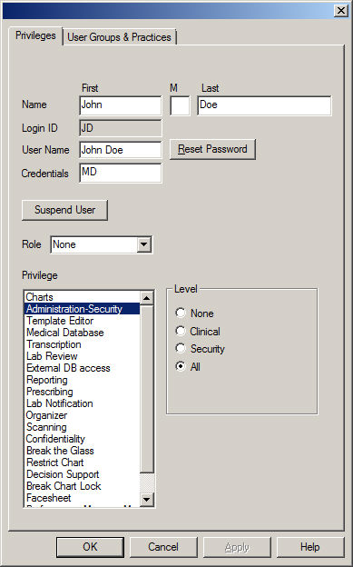Select Decision Support privilege

point(82,474)
